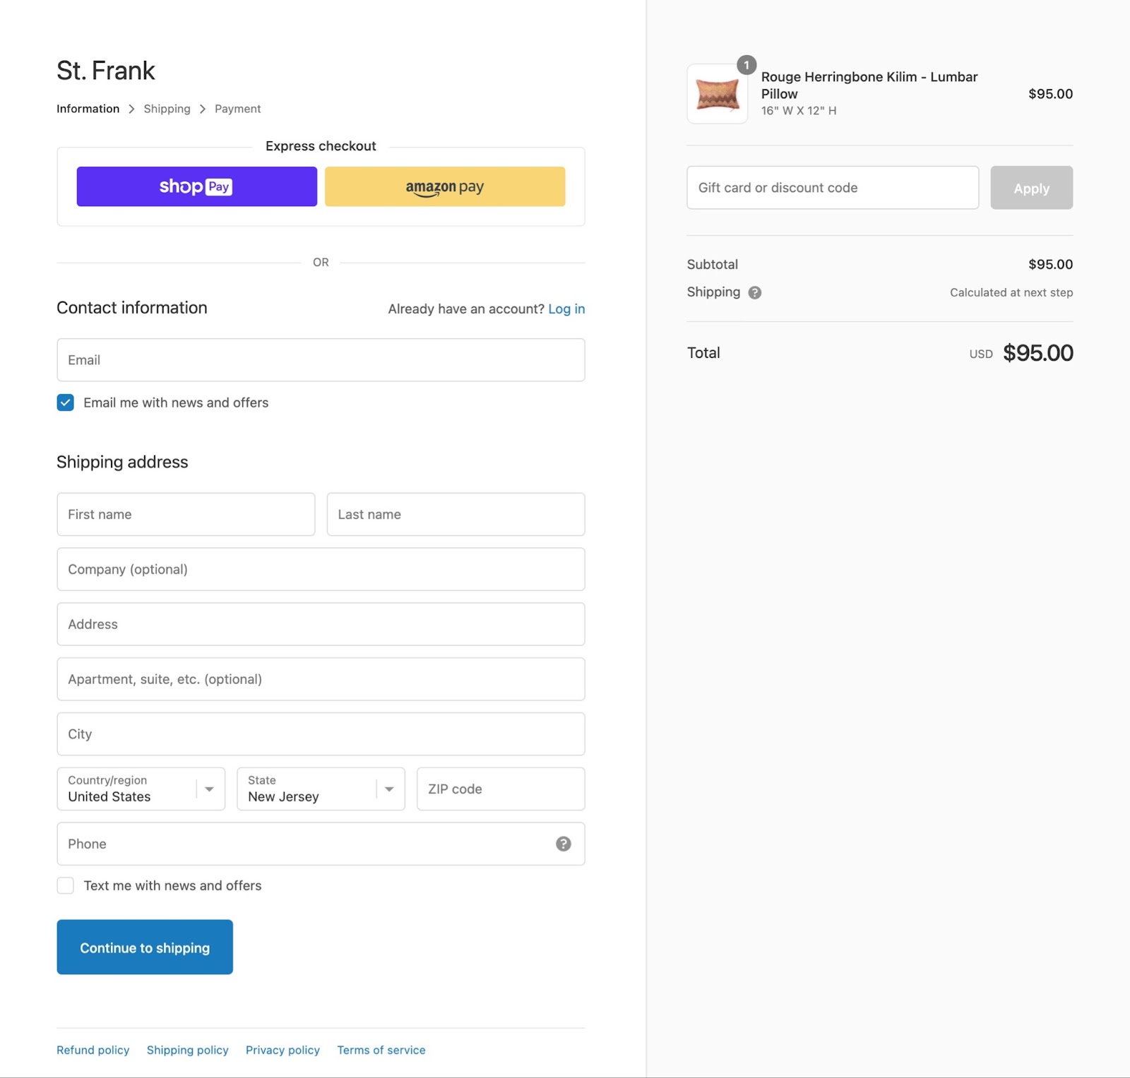The image size is (1130, 1078).
Task: Click the 16" W X 12" H size text
Action: 799,111
